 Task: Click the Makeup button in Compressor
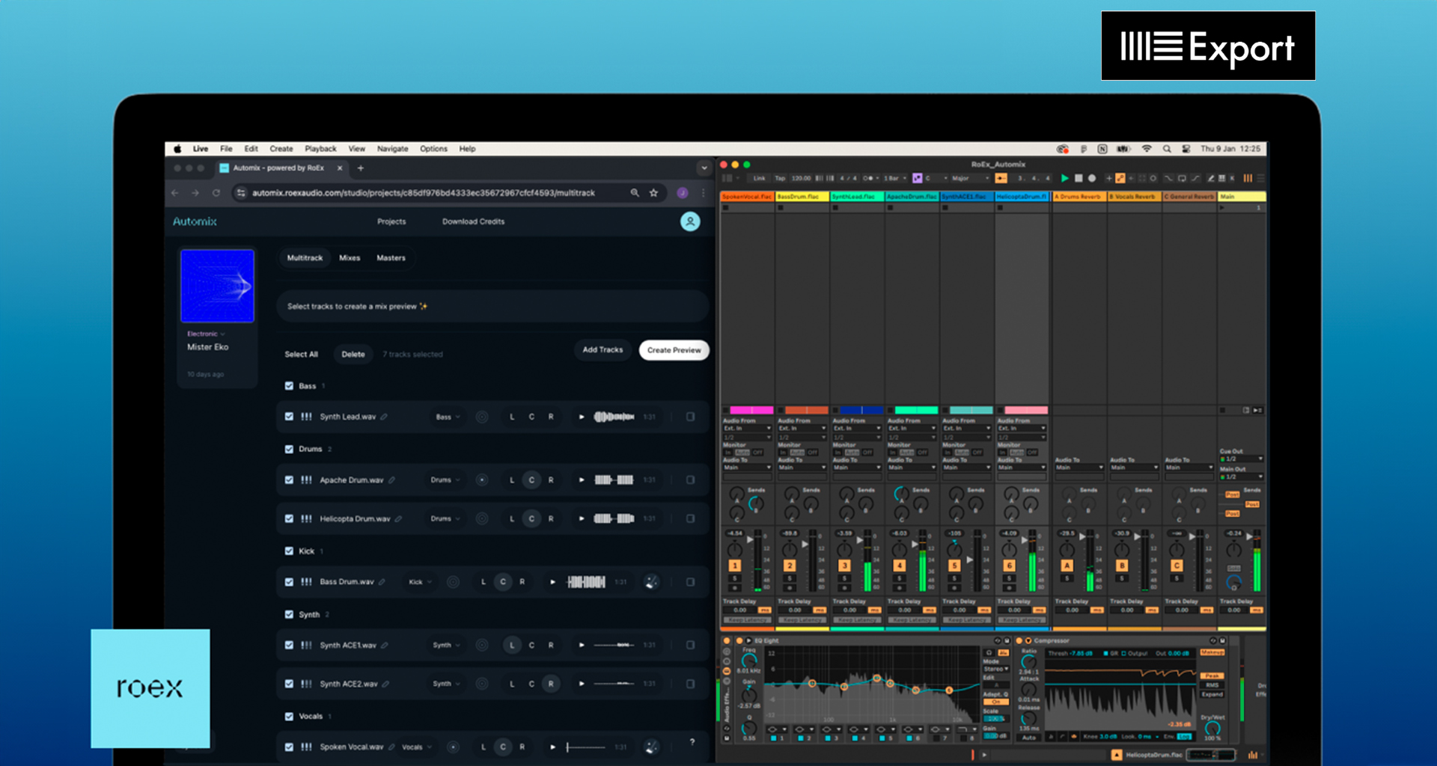pyautogui.click(x=1212, y=653)
